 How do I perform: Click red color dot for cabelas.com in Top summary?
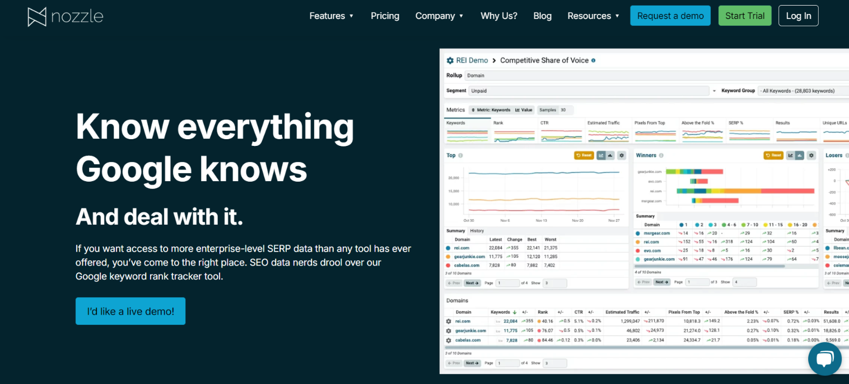pyautogui.click(x=448, y=266)
